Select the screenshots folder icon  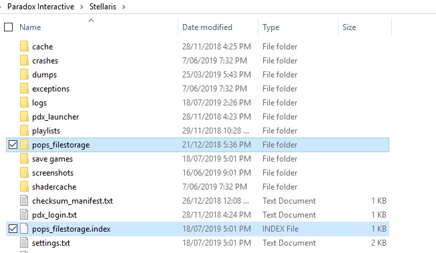24,172
